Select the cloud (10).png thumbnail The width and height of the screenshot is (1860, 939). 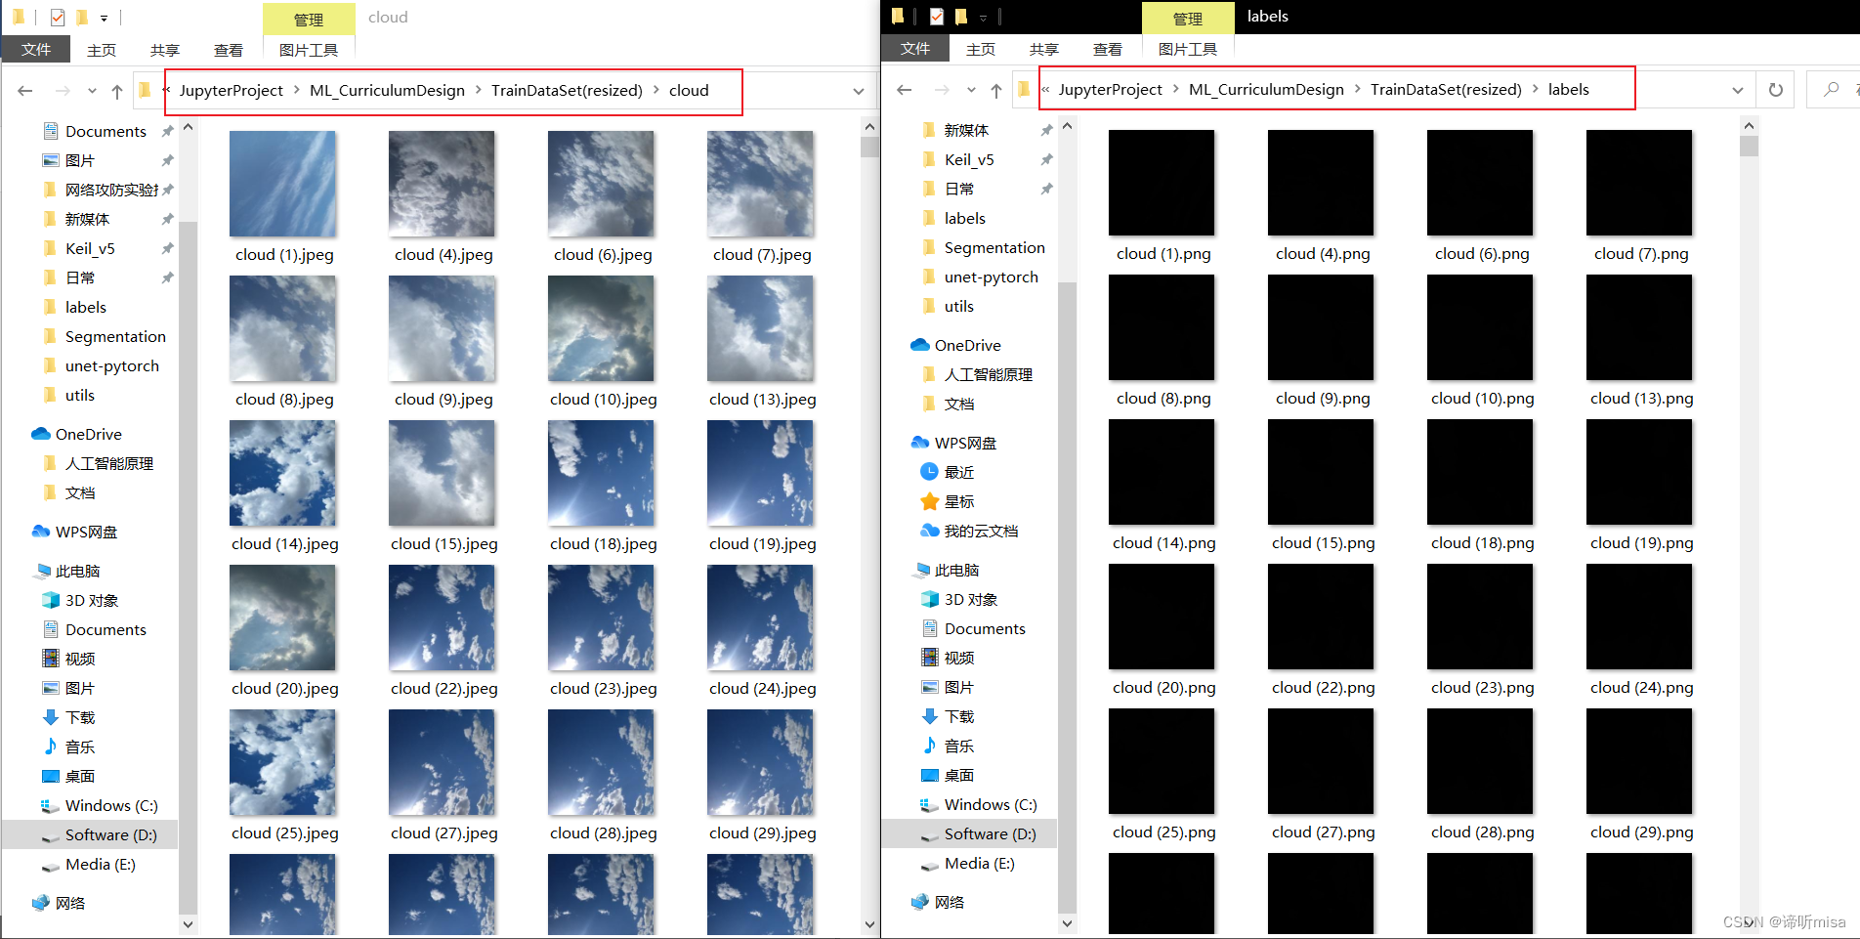[x=1480, y=327]
